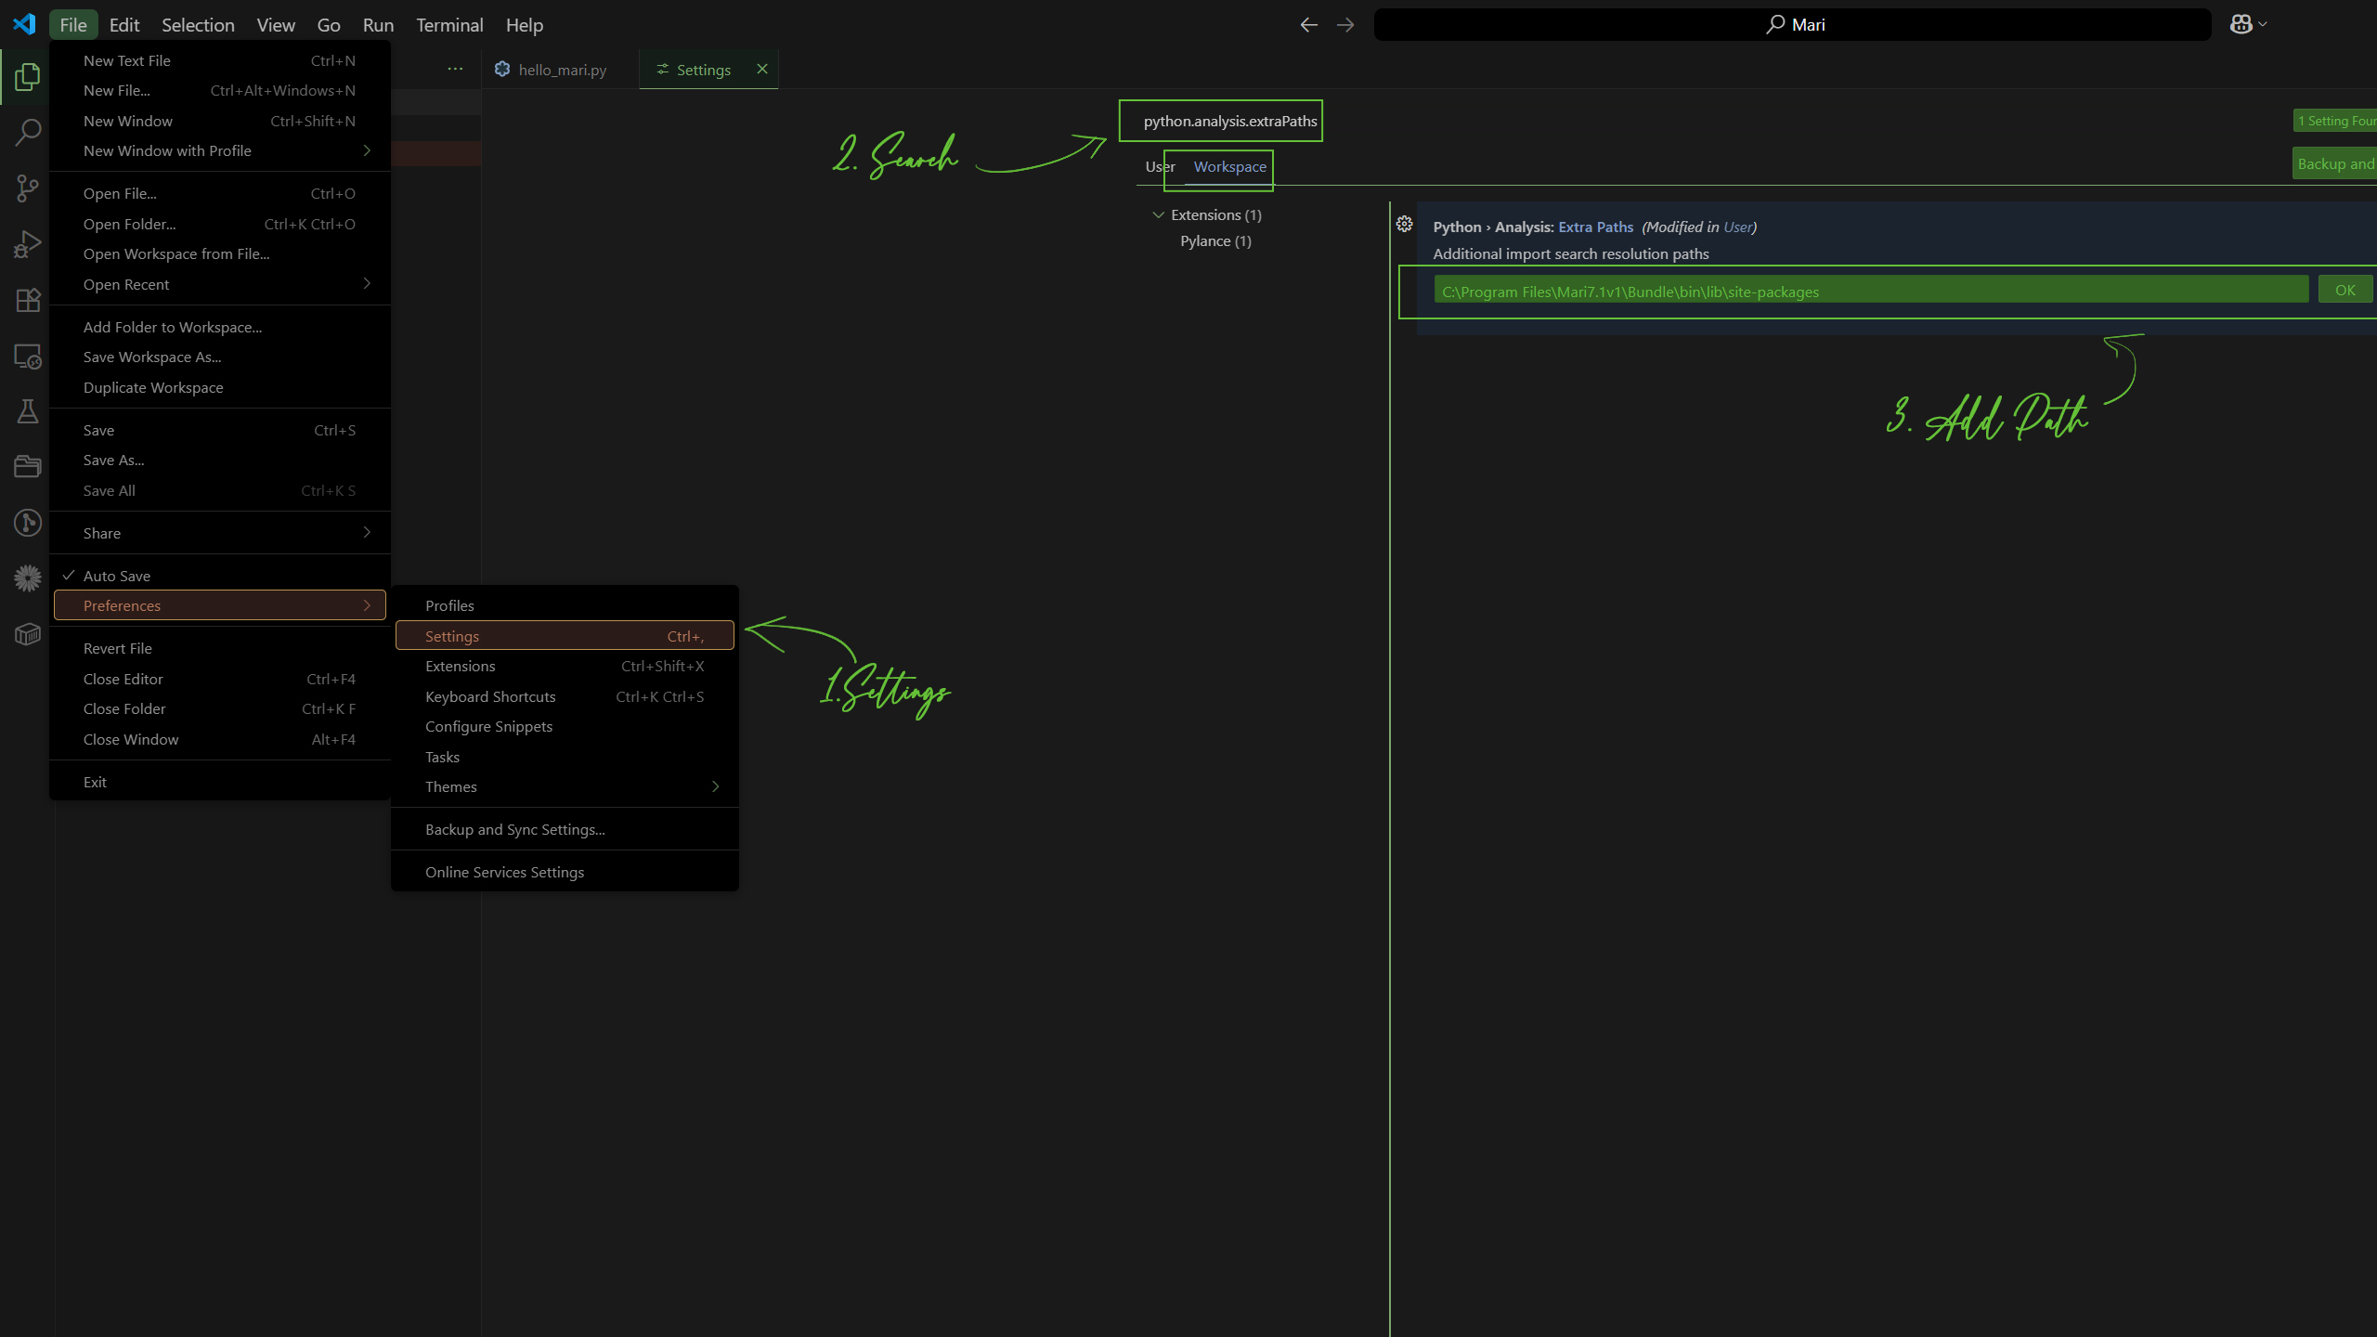
Task: Click the OK button for extra path
Action: point(2345,290)
